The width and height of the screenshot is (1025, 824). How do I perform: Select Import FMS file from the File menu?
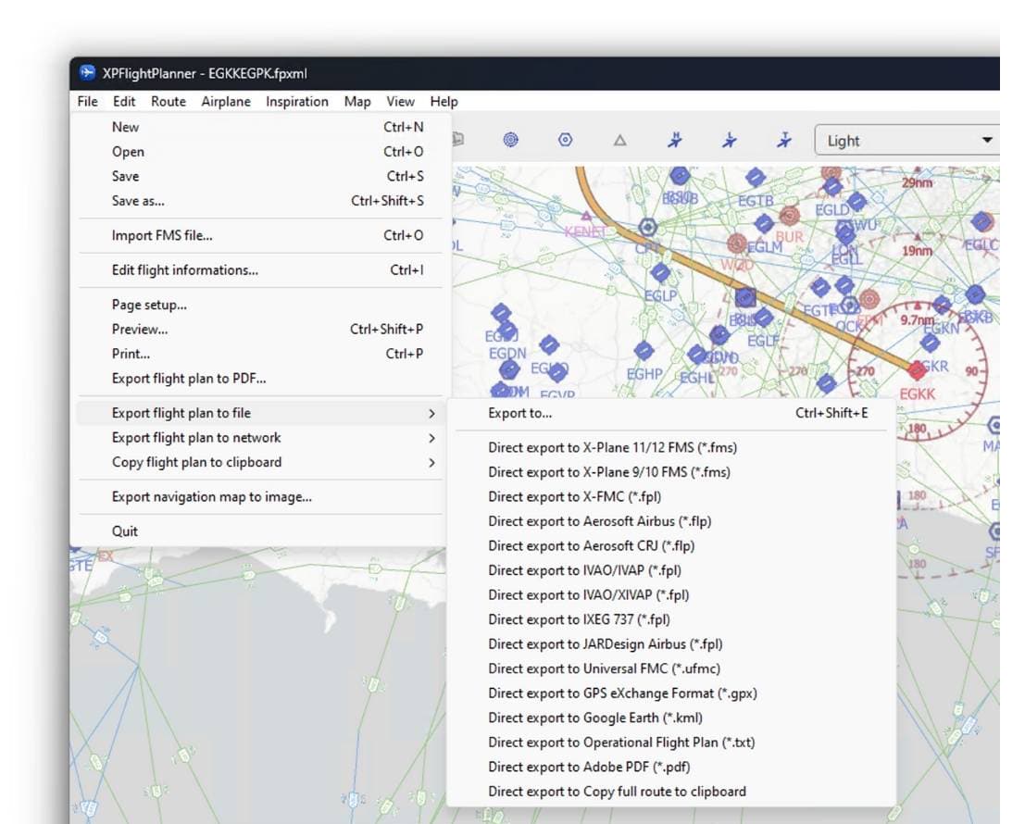tap(164, 235)
